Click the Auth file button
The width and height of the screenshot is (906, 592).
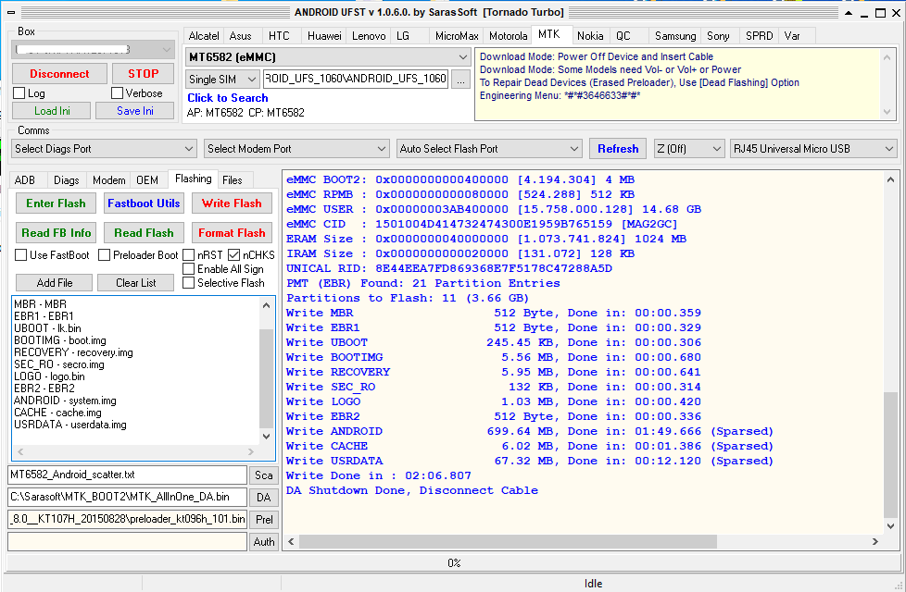(x=263, y=542)
